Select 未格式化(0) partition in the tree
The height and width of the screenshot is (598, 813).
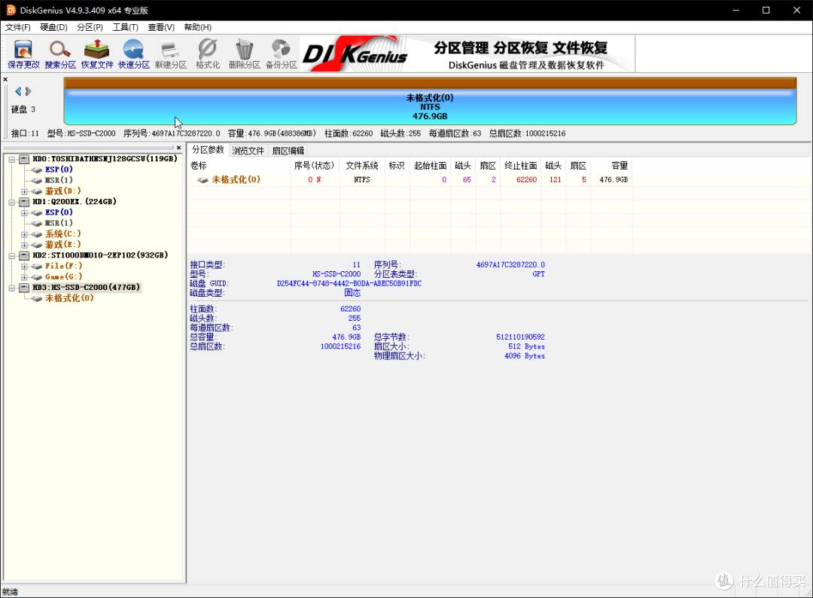pyautogui.click(x=69, y=298)
